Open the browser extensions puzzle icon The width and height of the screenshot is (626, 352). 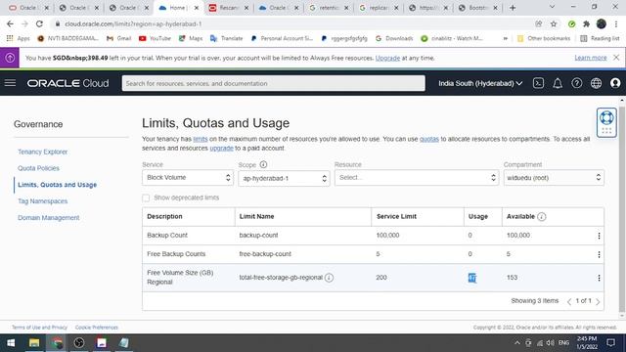click(586, 23)
